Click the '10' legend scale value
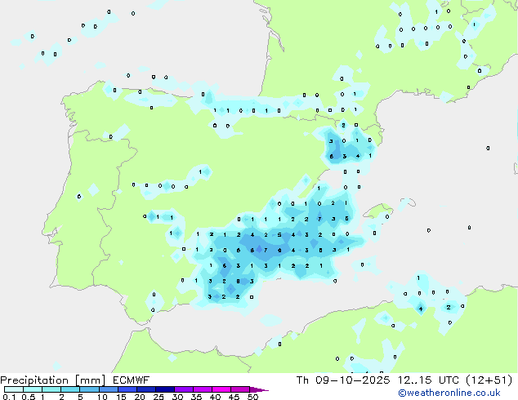This screenshot has height=400, width=518. pos(102,397)
